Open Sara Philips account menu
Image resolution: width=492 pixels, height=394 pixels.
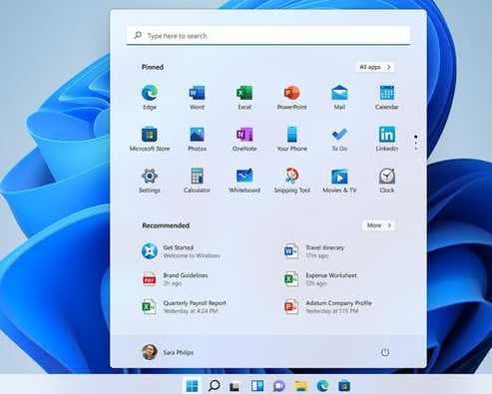[x=168, y=352]
